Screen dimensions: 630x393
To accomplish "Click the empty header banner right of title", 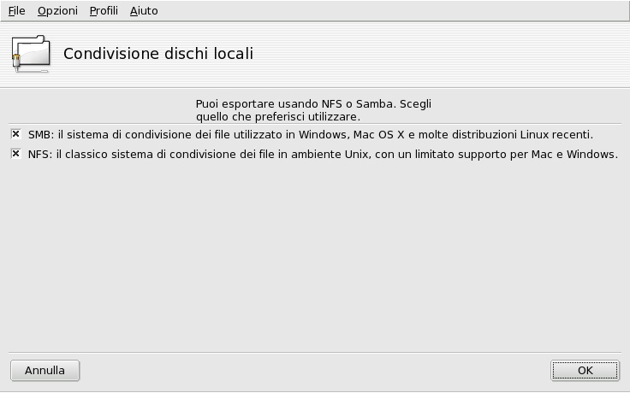I will tap(445, 54).
